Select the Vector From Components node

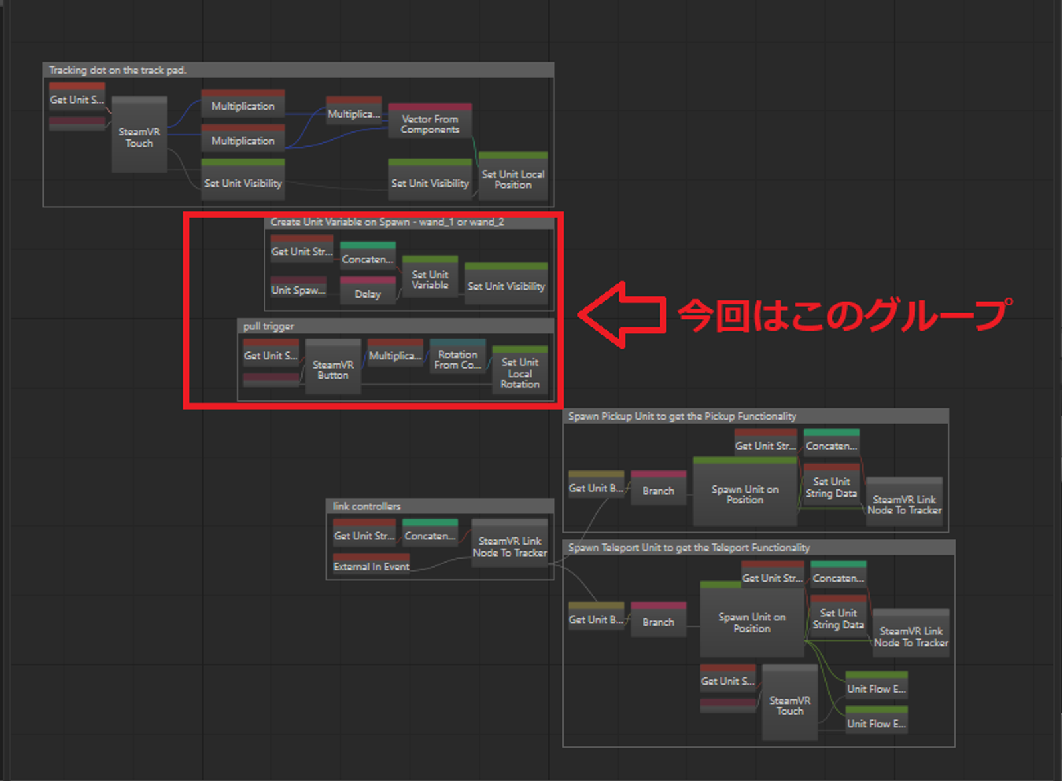coord(430,121)
